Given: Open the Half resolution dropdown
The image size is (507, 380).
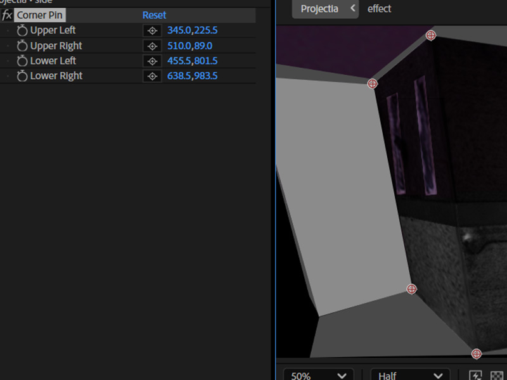Looking at the screenshot, I should 409,375.
